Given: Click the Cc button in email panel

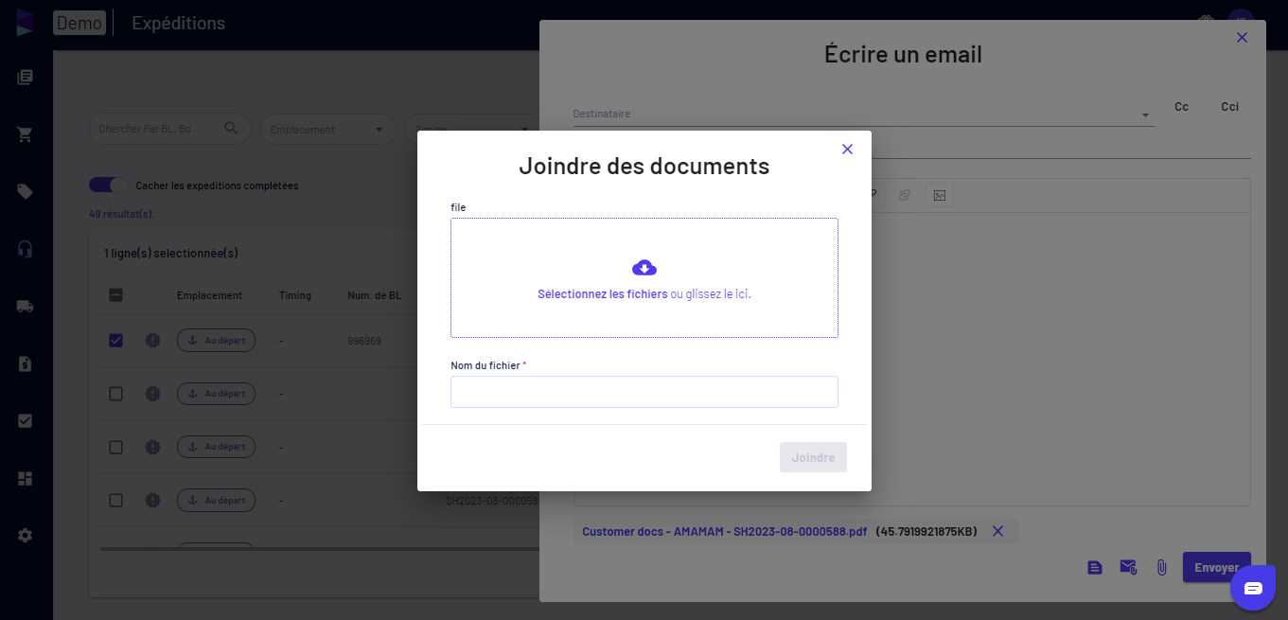Looking at the screenshot, I should pos(1181,107).
